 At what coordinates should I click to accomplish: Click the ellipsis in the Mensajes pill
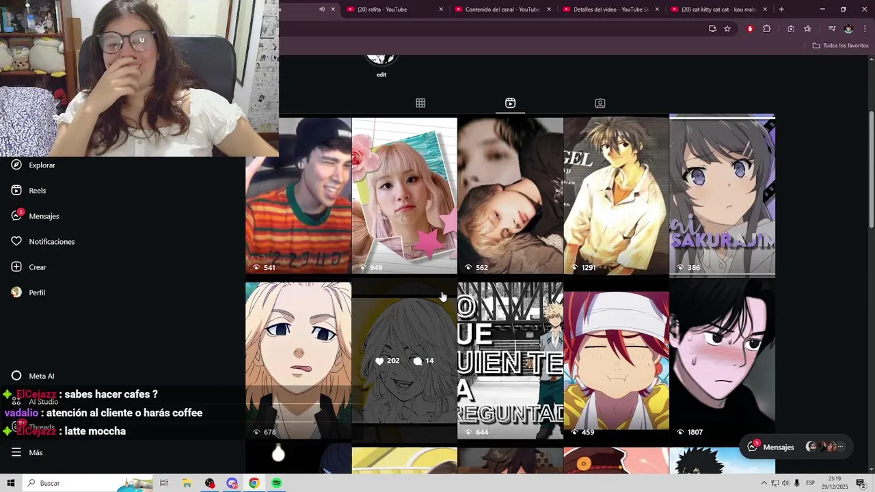coord(840,447)
